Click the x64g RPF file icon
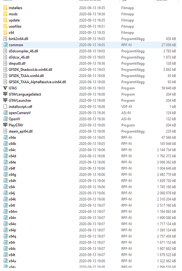The image size is (182, 271). (5, 175)
